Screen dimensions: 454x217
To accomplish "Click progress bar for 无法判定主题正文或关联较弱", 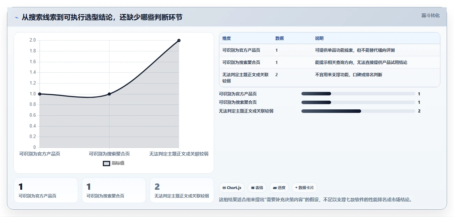I will tap(358, 111).
